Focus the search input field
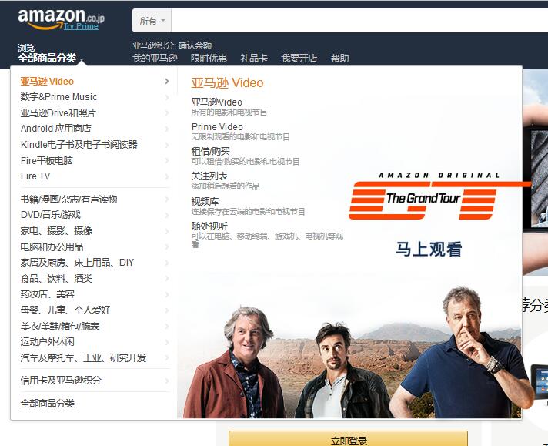Image resolution: width=548 pixels, height=446 pixels. (x=359, y=21)
